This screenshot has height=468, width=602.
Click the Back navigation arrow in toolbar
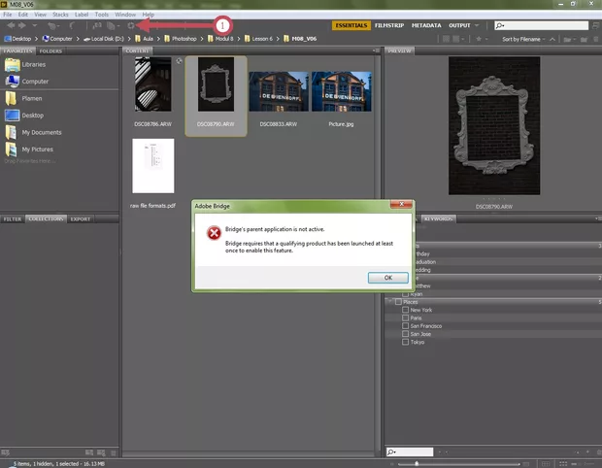(x=8, y=25)
